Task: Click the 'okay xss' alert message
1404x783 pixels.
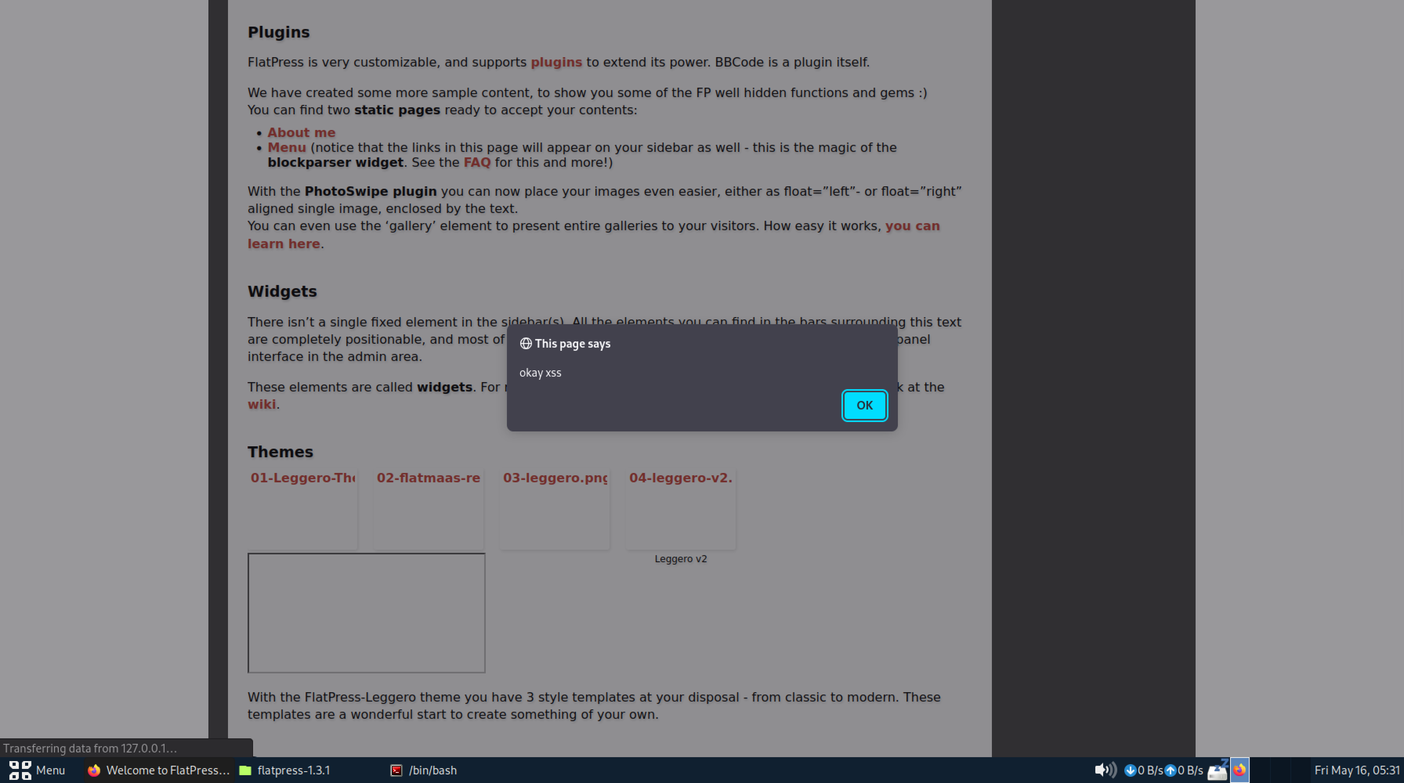Action: pos(540,372)
